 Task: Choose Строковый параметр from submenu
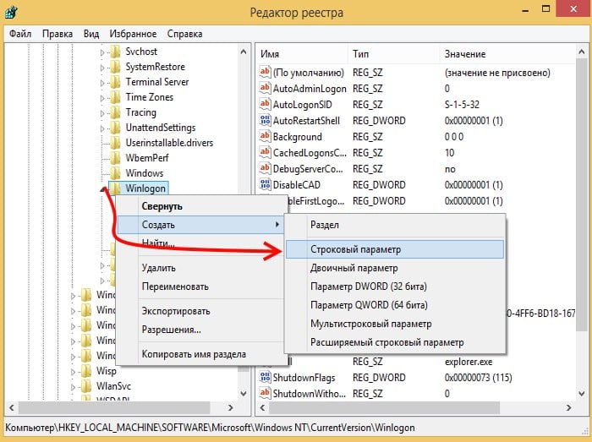click(355, 250)
